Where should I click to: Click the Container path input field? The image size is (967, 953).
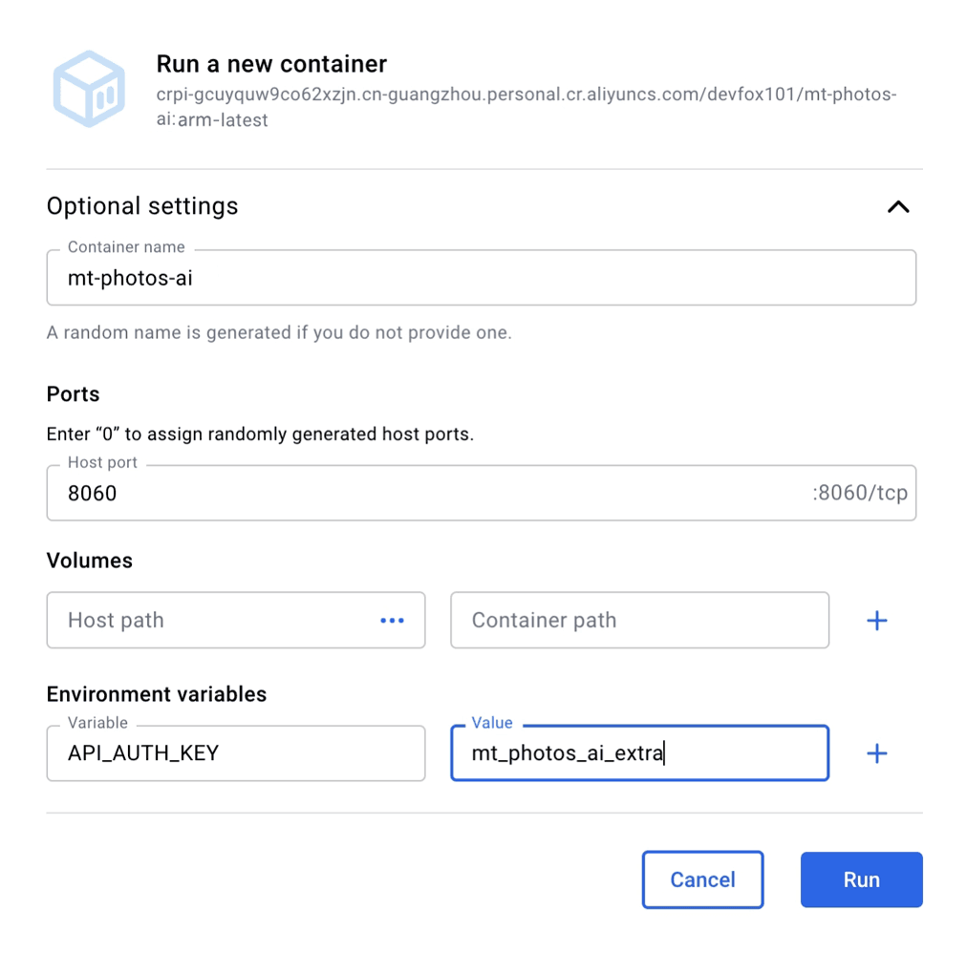coord(639,620)
